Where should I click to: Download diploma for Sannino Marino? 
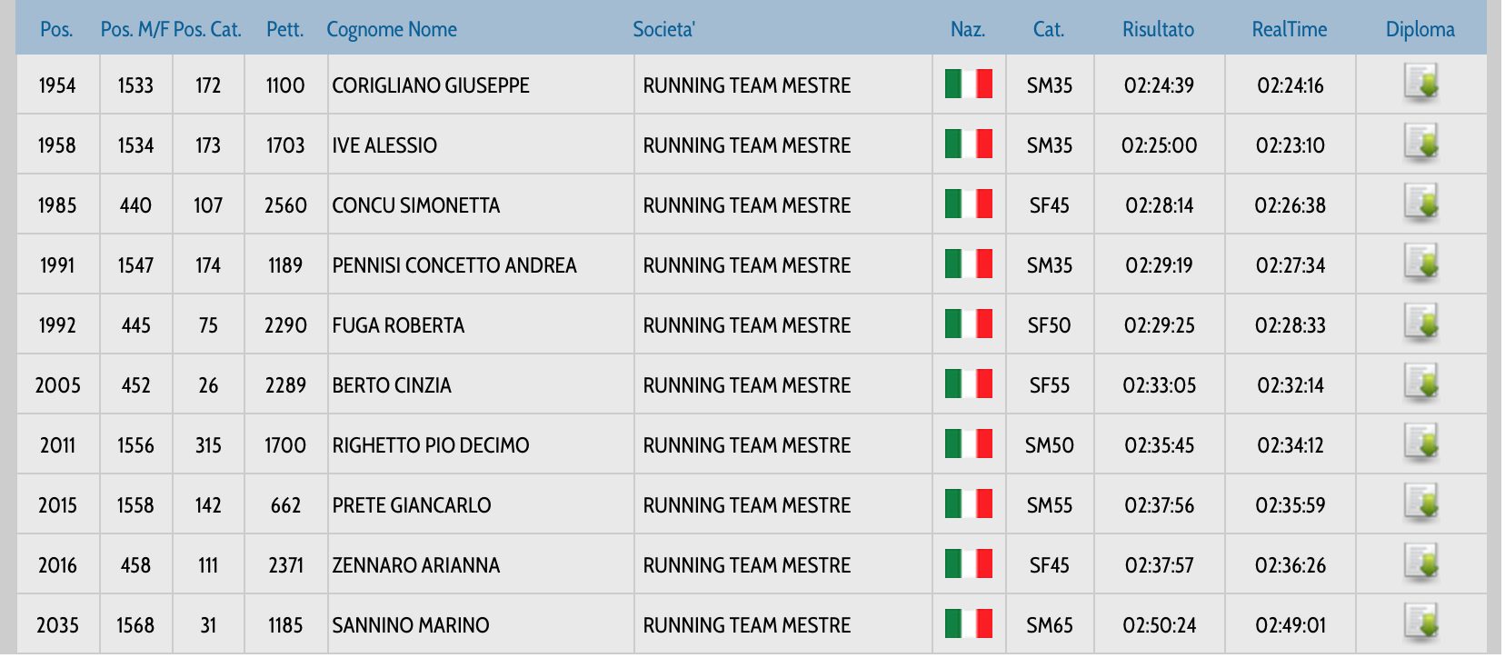point(1420,623)
